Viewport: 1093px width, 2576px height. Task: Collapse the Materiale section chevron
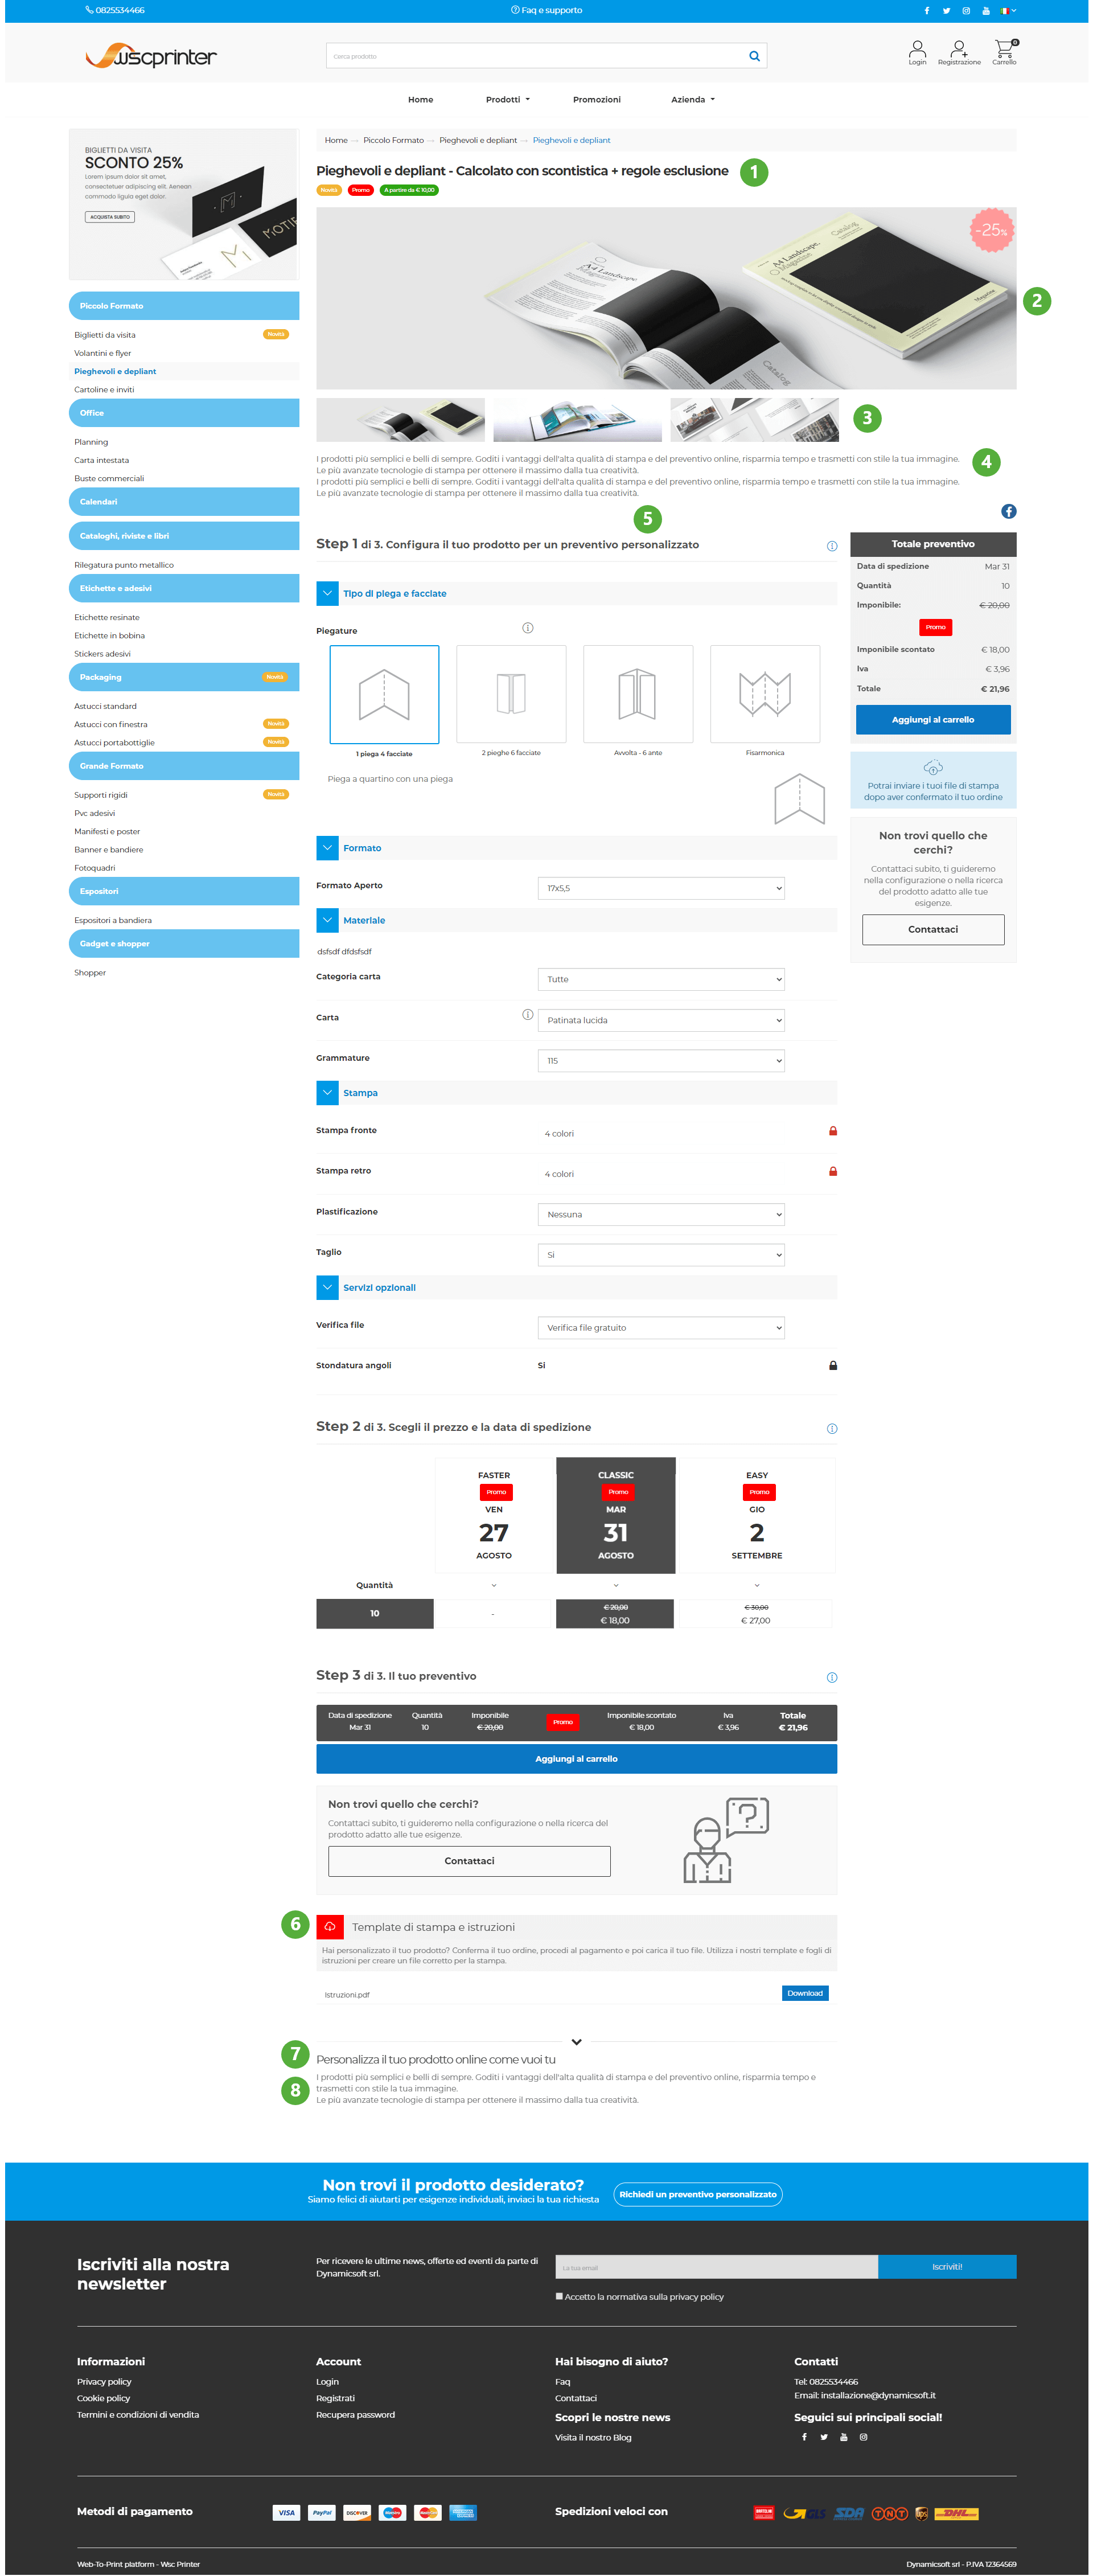pos(327,920)
